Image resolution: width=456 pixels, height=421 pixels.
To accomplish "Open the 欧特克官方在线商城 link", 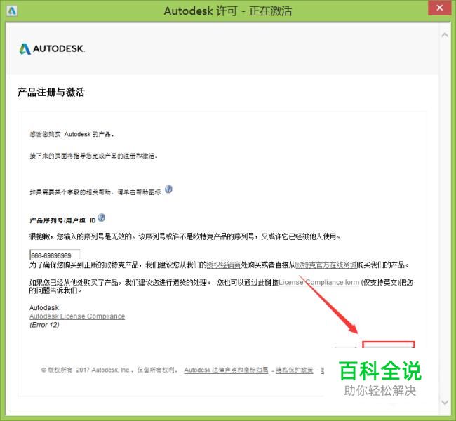I will tap(326, 265).
